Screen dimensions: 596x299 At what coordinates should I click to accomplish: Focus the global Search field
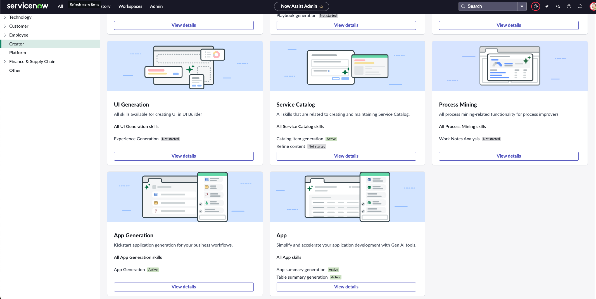488,6
